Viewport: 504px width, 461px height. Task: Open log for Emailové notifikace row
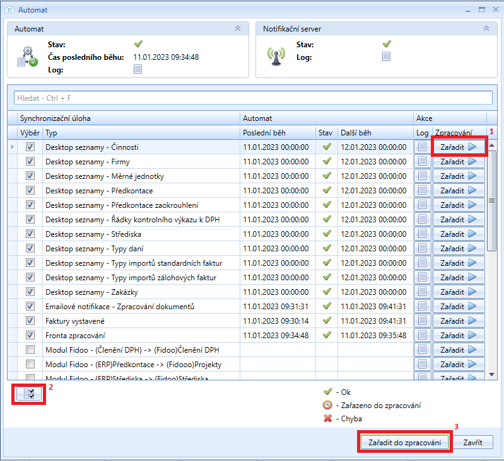coord(422,306)
